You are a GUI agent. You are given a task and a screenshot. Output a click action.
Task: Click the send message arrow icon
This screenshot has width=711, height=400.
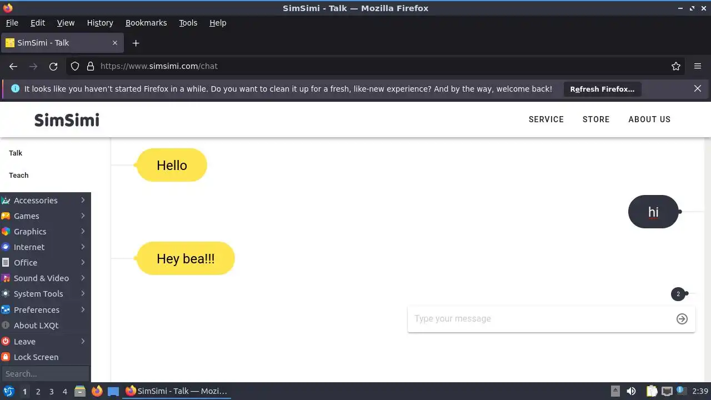pos(682,318)
